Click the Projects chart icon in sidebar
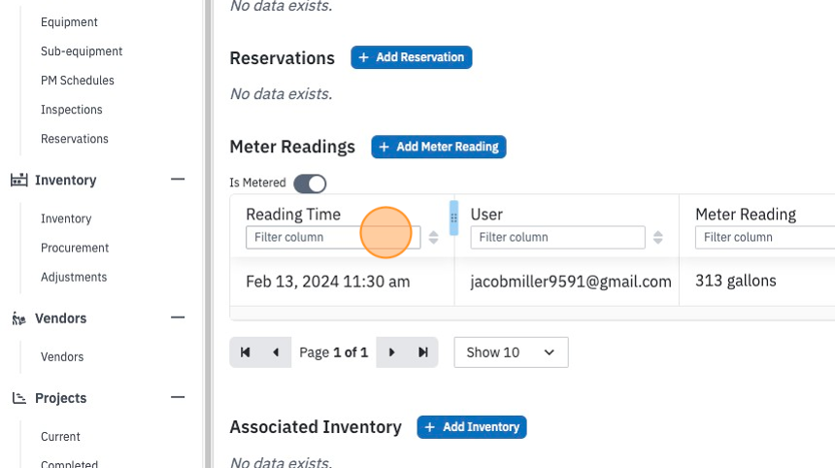Image resolution: width=835 pixels, height=468 pixels. click(x=19, y=398)
